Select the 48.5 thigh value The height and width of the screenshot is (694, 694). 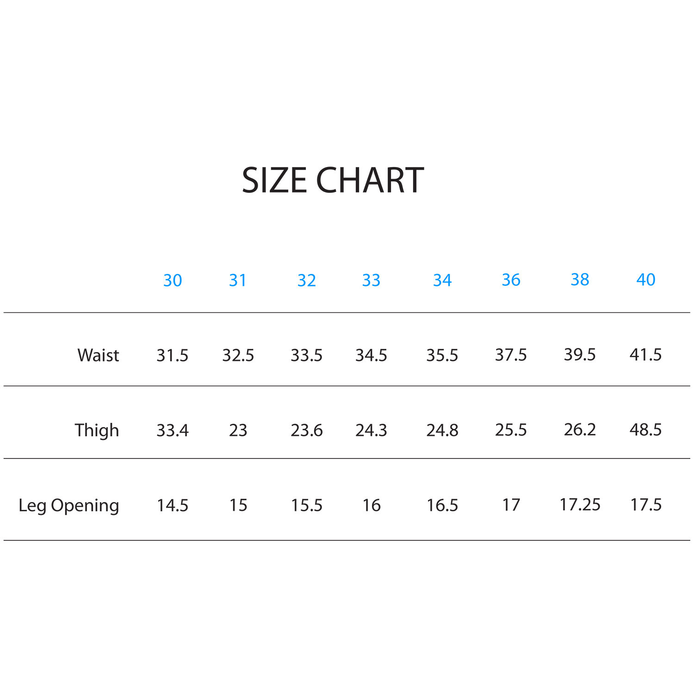[x=645, y=430]
